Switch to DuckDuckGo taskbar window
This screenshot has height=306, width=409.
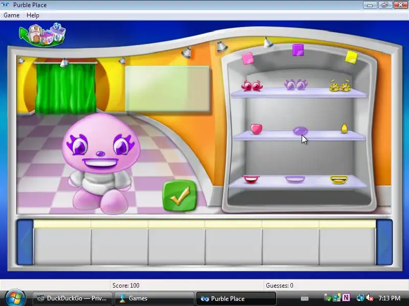73,298
